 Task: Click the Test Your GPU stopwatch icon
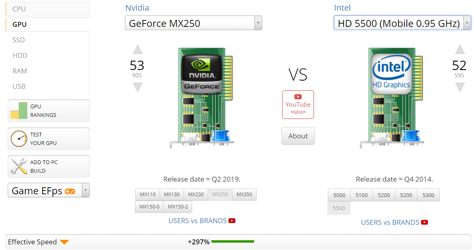tap(19, 139)
